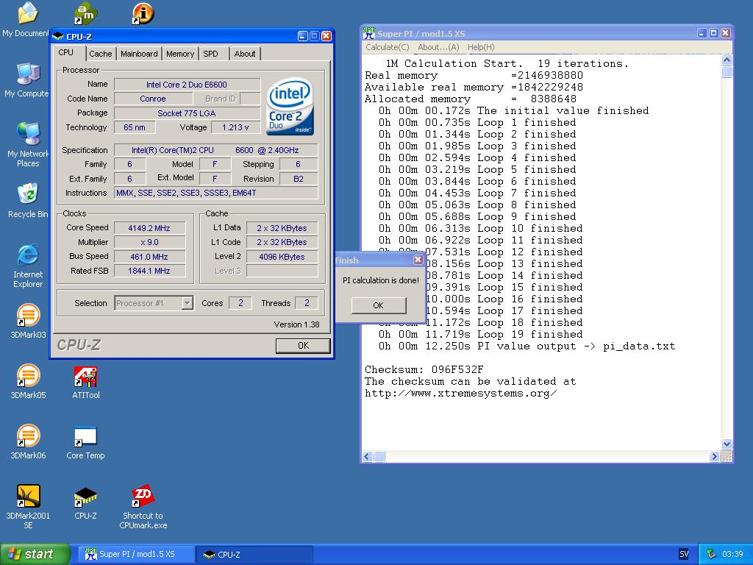This screenshot has width=753, height=565.
Task: Click the Multiplier value 'x 9.0'
Action: [x=149, y=242]
